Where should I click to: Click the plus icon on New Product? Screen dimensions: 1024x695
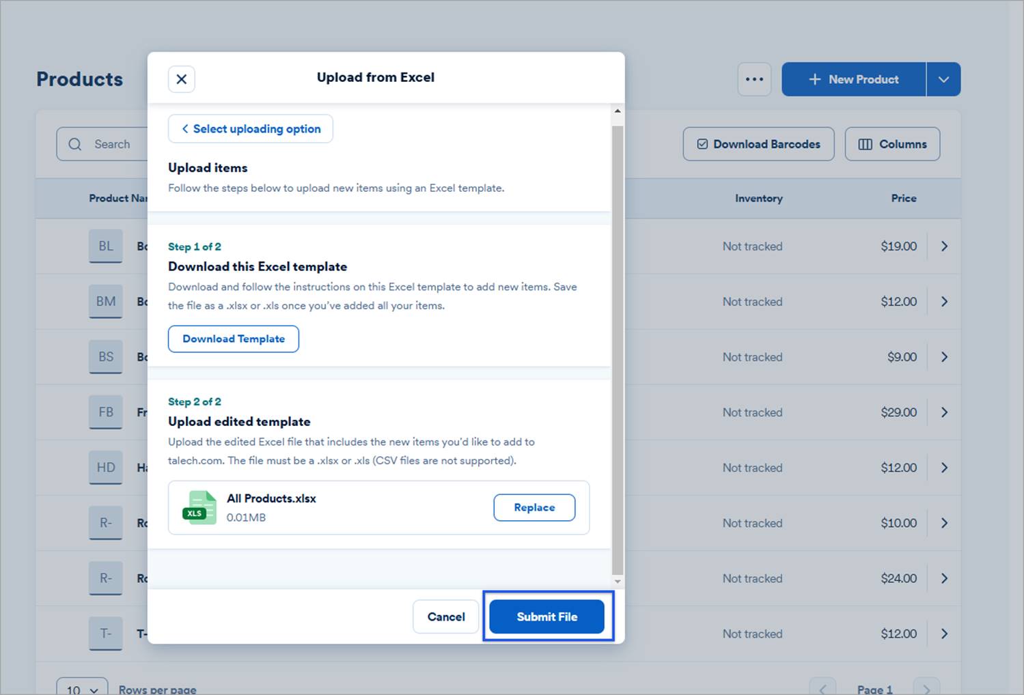point(814,79)
